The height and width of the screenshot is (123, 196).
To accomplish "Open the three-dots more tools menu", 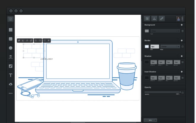I will pyautogui.click(x=11, y=93).
